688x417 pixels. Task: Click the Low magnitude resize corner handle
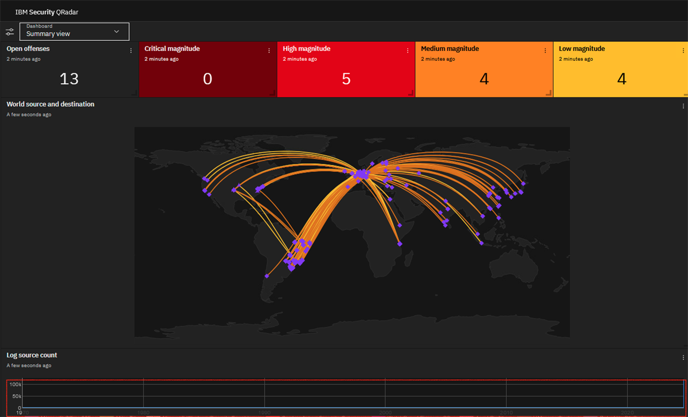click(685, 93)
